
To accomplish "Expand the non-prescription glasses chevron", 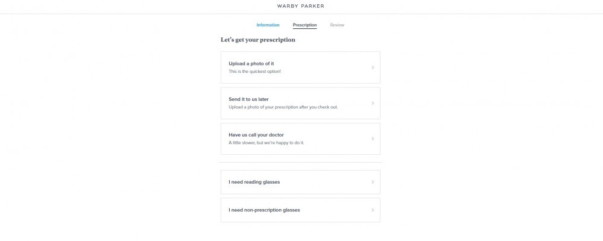I will pyautogui.click(x=373, y=210).
